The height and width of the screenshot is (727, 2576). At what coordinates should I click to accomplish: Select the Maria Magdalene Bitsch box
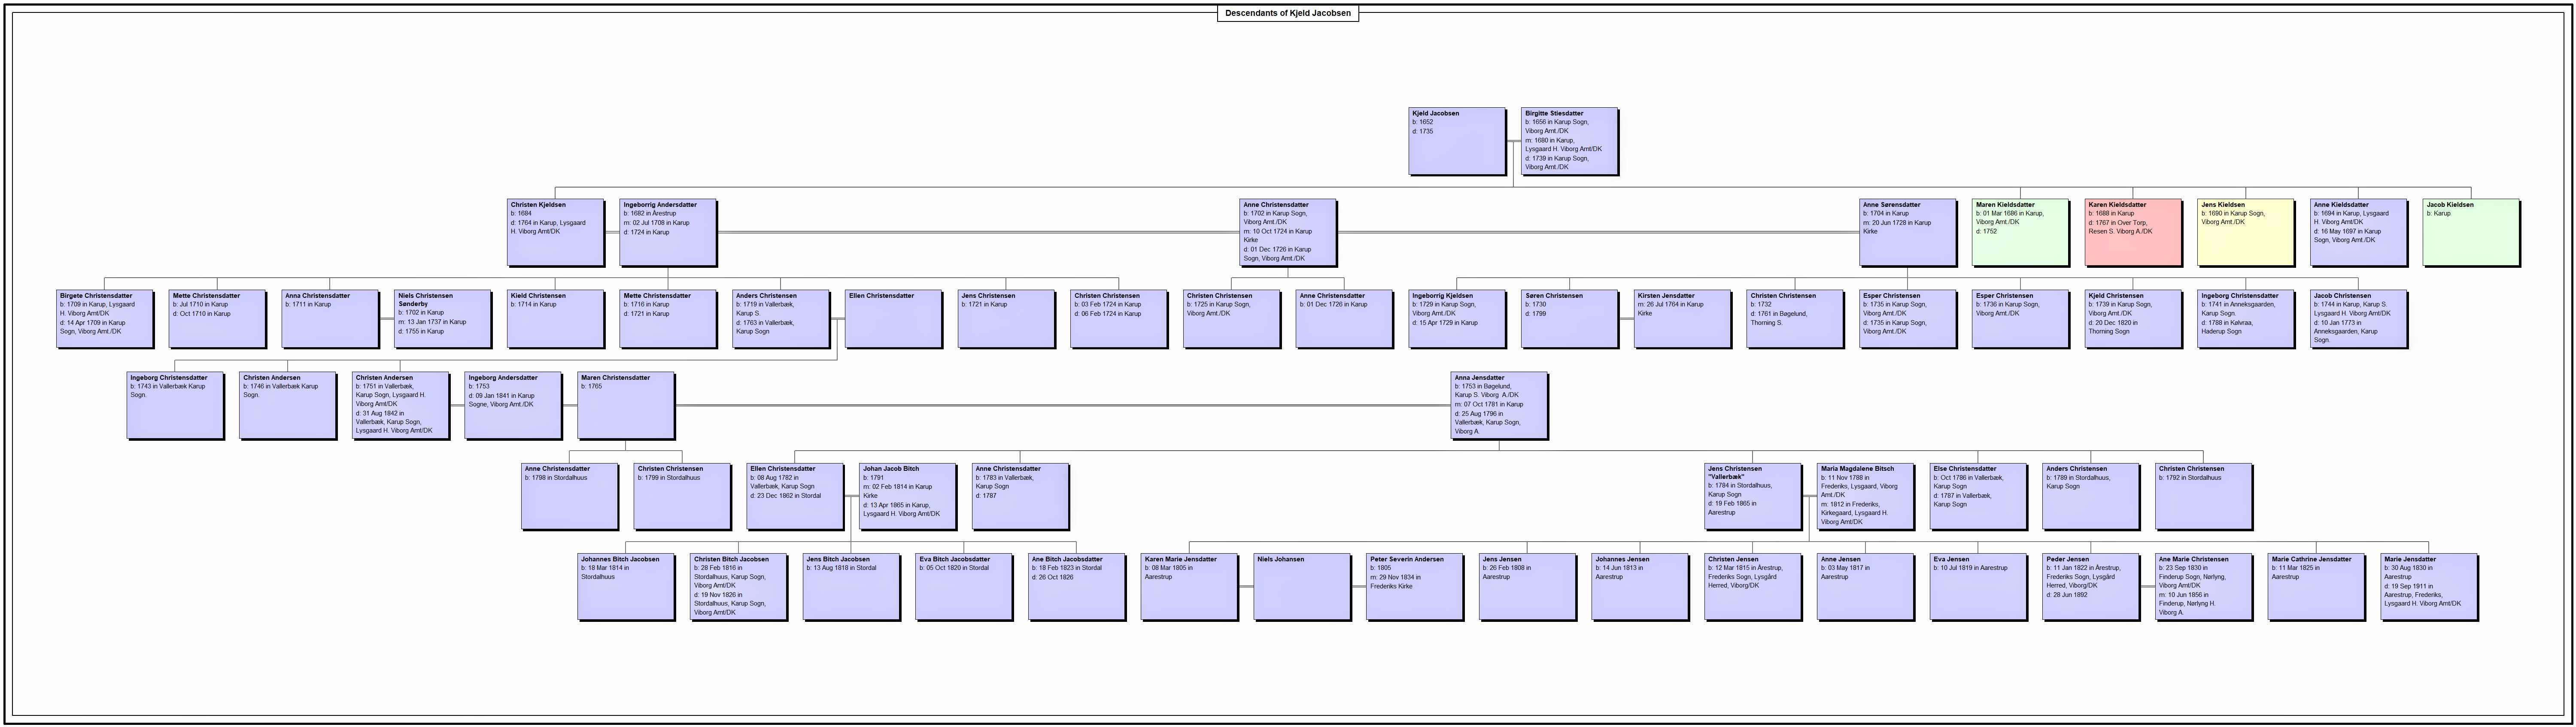[1865, 496]
